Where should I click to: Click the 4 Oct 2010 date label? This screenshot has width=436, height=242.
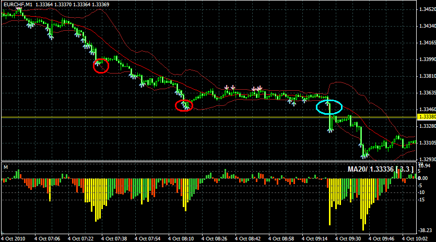tap(13, 238)
